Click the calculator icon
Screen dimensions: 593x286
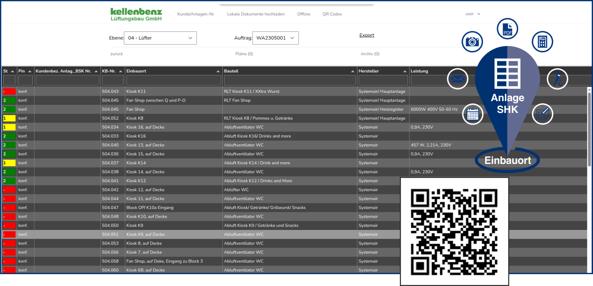point(542,42)
